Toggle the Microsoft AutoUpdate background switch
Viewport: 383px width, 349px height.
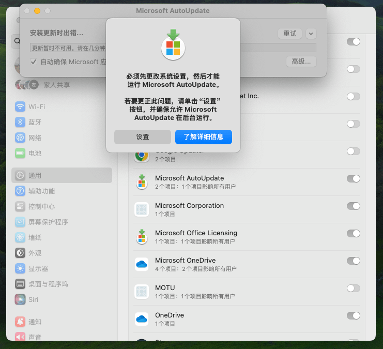click(x=354, y=179)
